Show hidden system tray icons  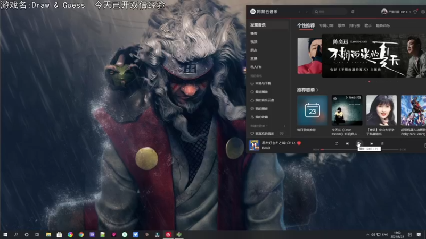367,234
